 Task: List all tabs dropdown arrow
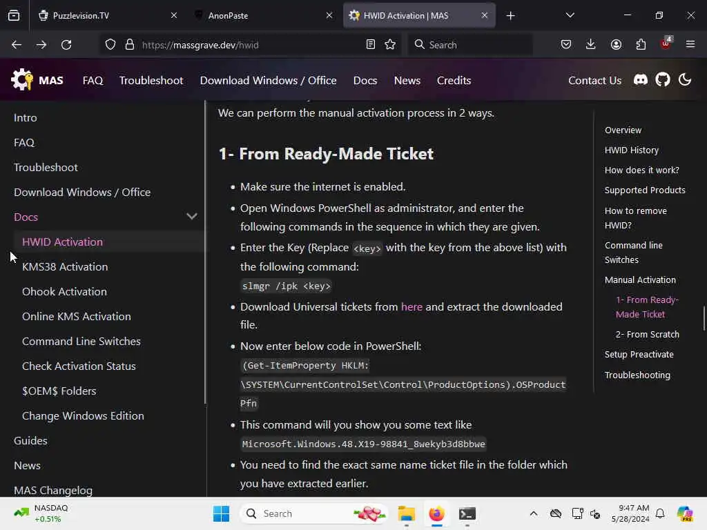[570, 15]
